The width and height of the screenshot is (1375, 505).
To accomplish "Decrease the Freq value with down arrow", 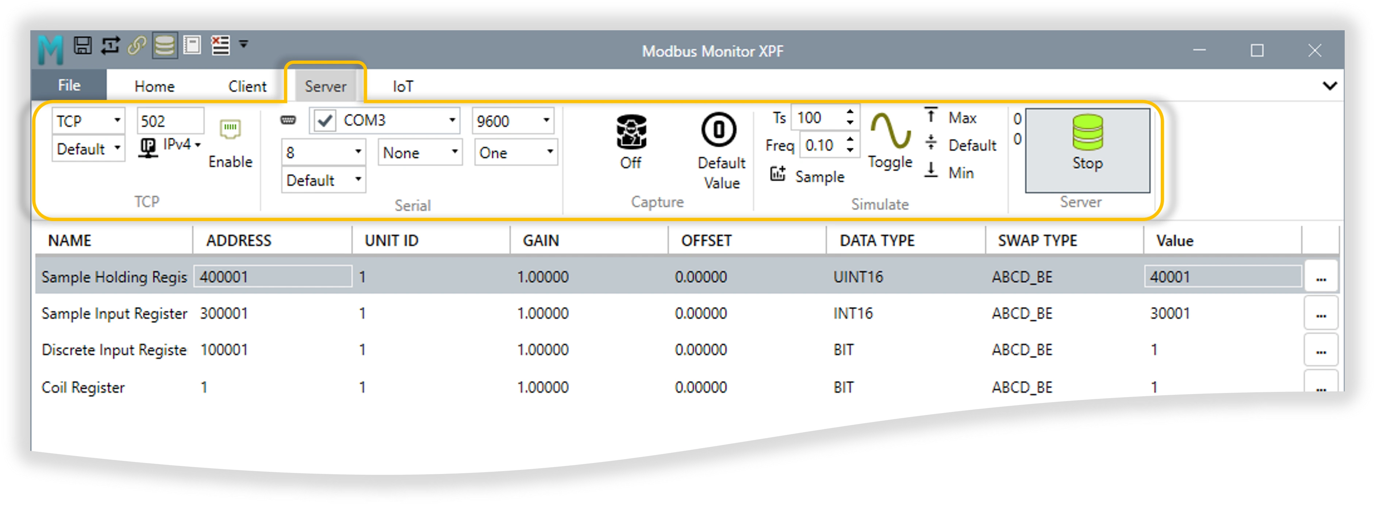I will (850, 151).
